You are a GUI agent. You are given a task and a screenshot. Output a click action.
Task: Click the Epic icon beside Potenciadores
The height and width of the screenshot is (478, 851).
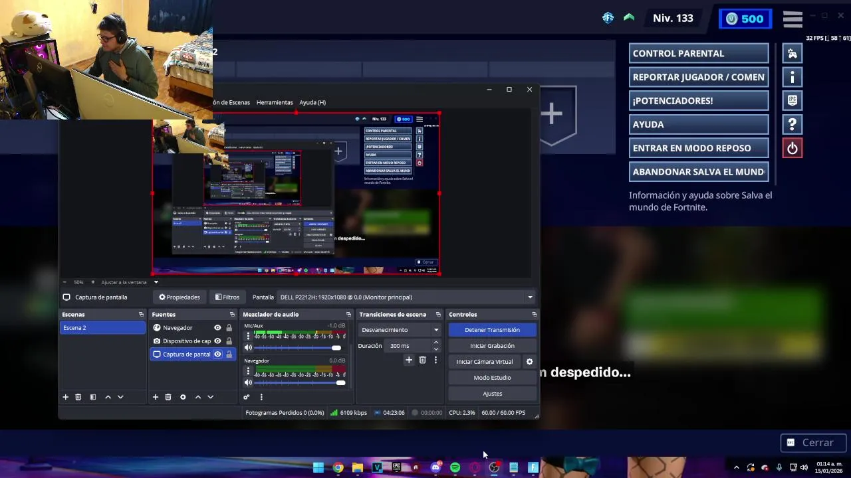pyautogui.click(x=792, y=100)
